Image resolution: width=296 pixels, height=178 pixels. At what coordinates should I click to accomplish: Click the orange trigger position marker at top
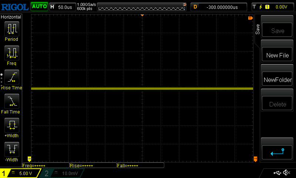point(142,16)
